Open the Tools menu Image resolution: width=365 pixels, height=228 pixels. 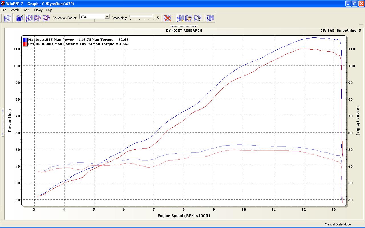26,10
